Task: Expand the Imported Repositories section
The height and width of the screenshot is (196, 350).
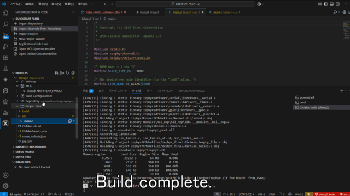Action: [31, 147]
